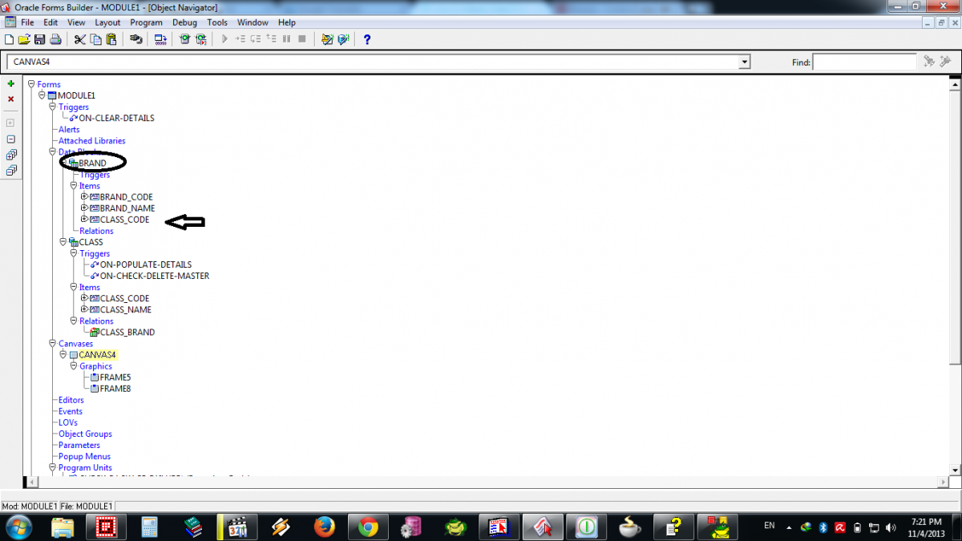The image size is (962, 541).
Task: Click the Paste clipboard icon
Action: coord(111,39)
